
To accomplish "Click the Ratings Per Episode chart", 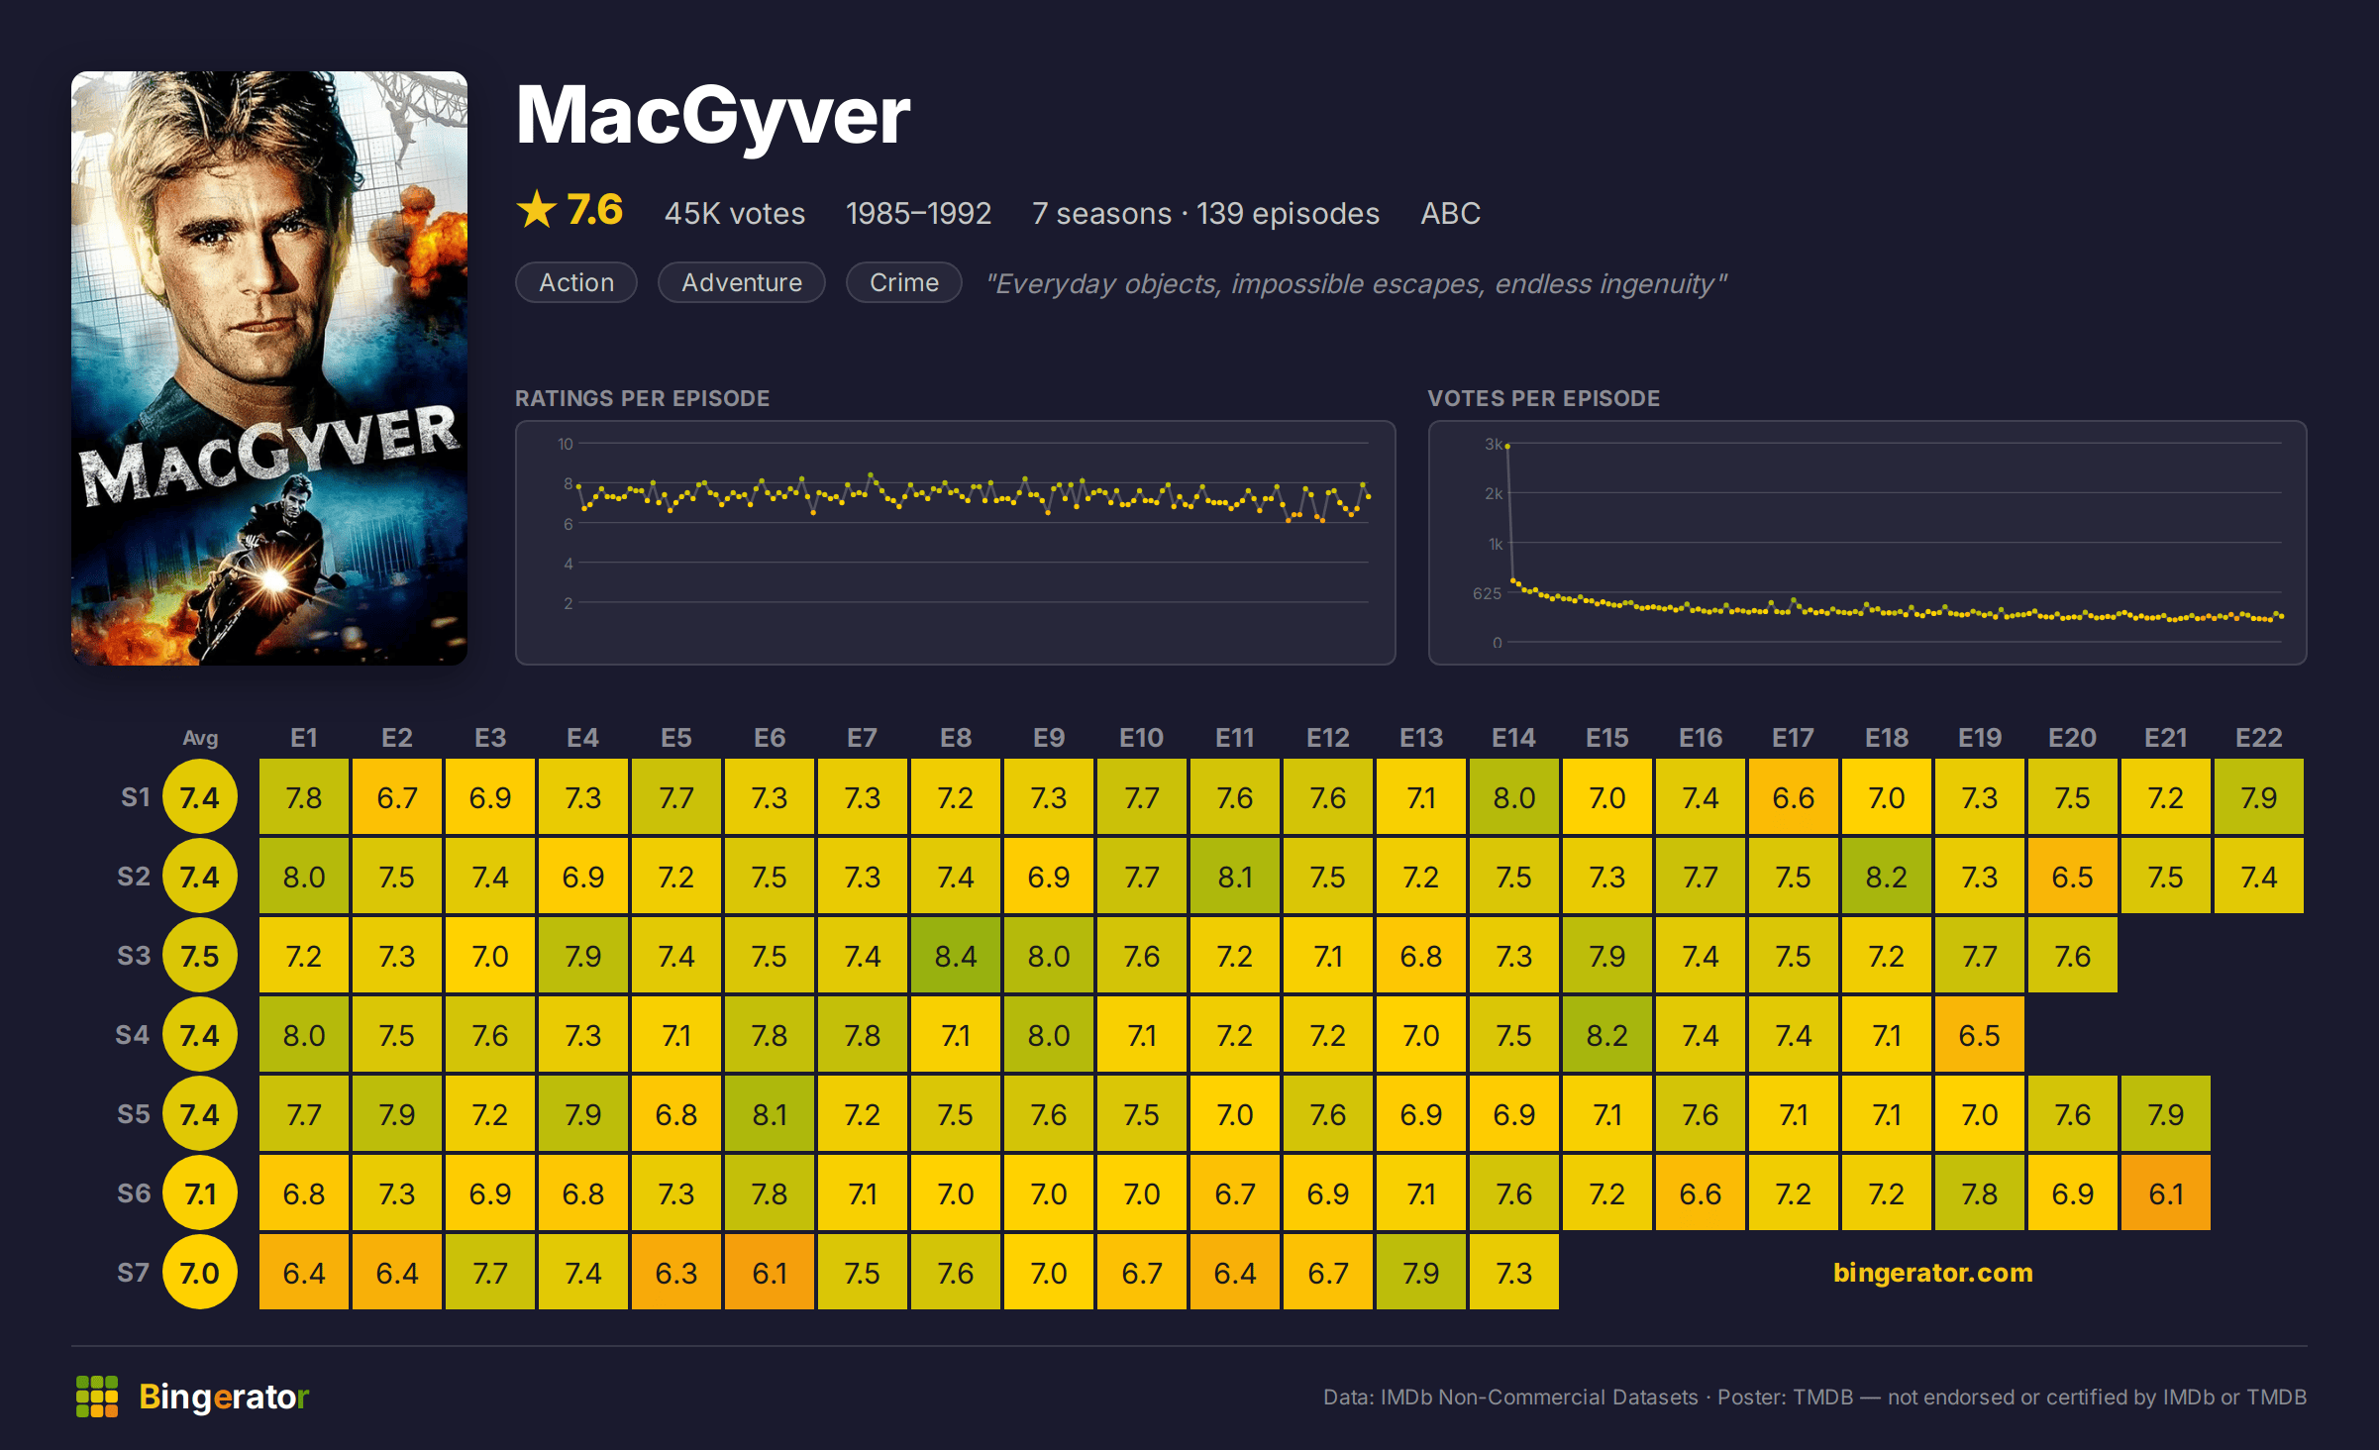I will point(956,543).
